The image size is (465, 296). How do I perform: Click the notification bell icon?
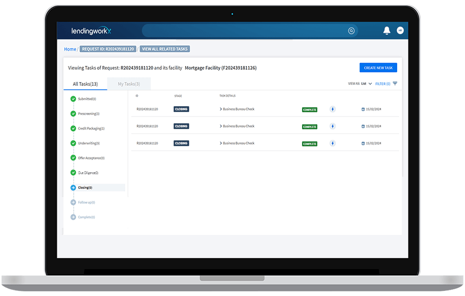386,31
